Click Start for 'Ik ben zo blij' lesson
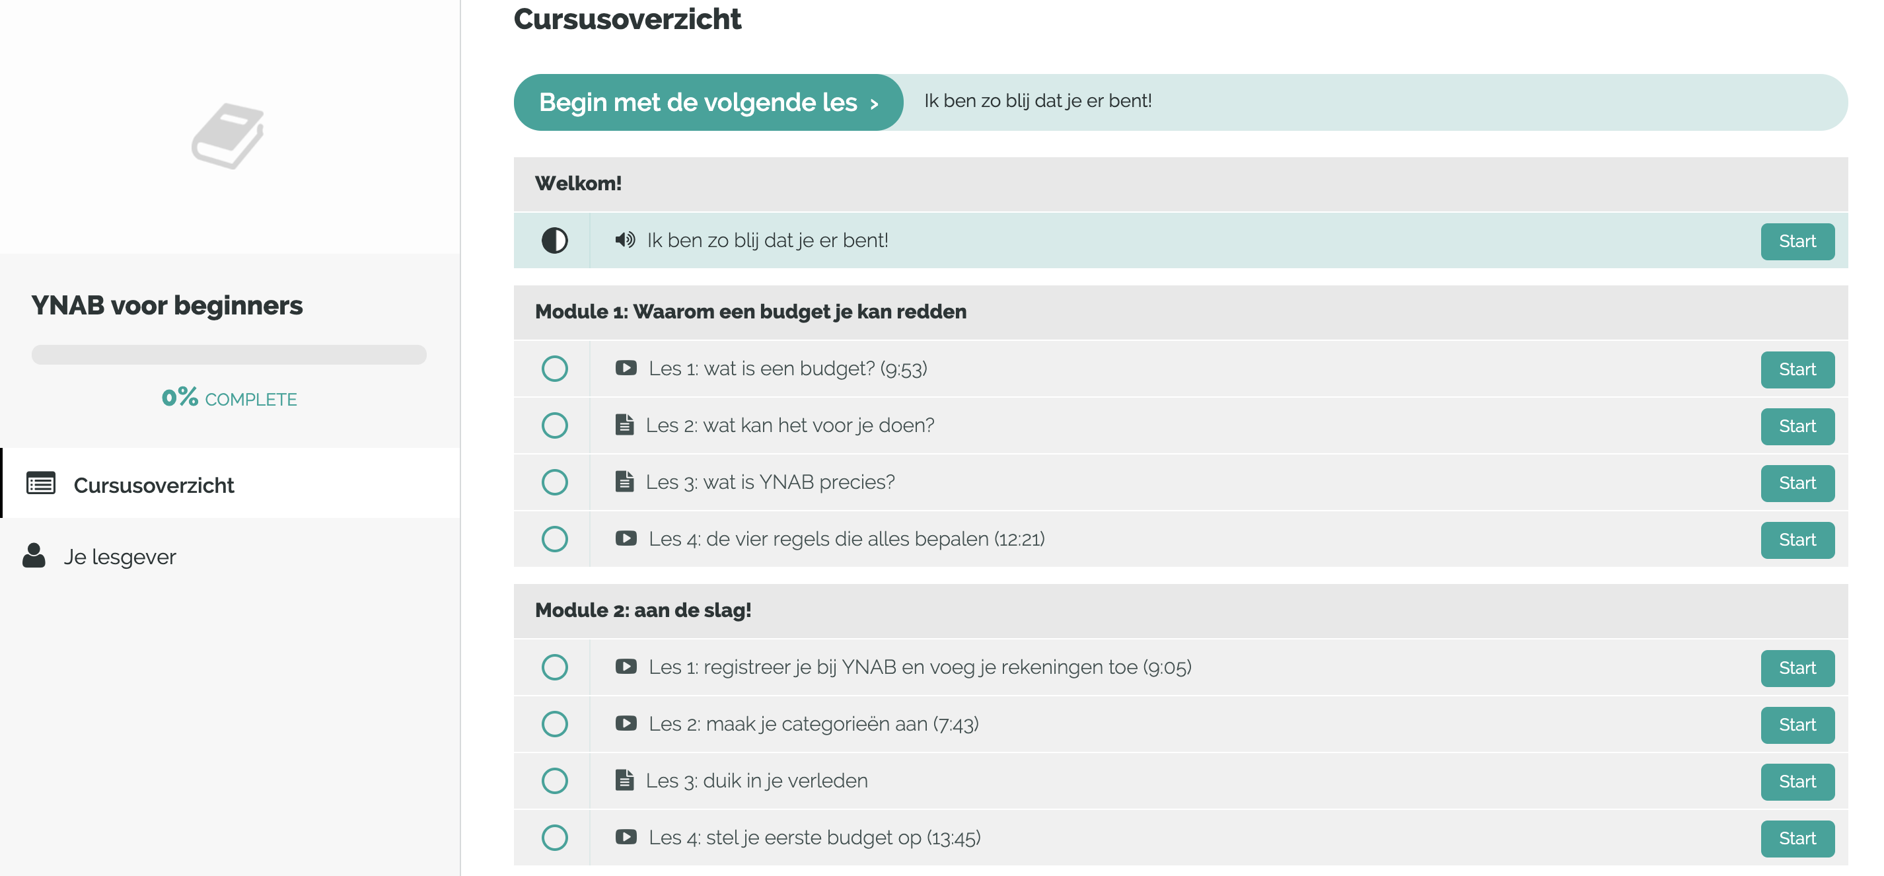This screenshot has width=1884, height=876. coord(1797,241)
